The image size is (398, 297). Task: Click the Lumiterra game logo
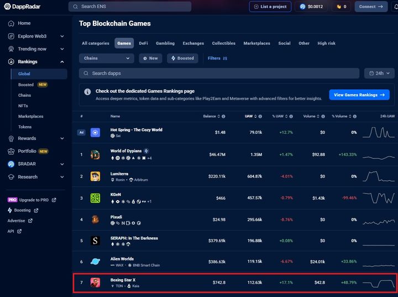[95, 176]
